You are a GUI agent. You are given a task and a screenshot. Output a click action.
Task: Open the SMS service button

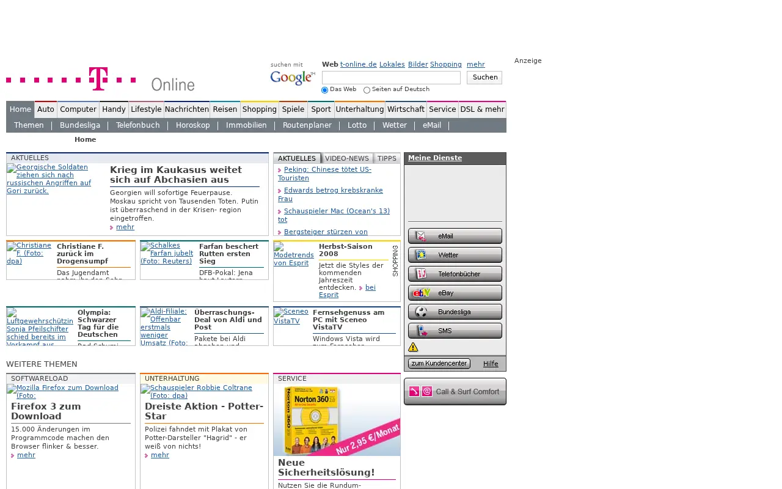(455, 331)
